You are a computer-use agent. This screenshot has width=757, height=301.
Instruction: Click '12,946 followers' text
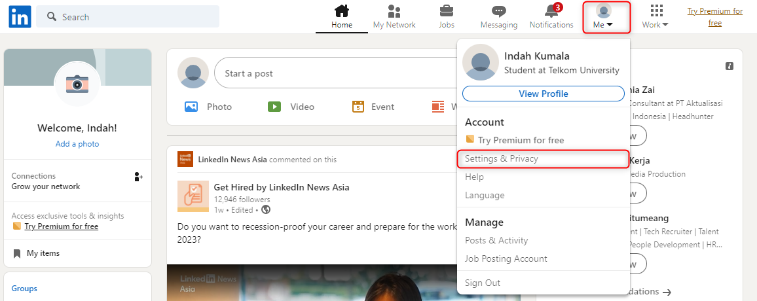(242, 200)
